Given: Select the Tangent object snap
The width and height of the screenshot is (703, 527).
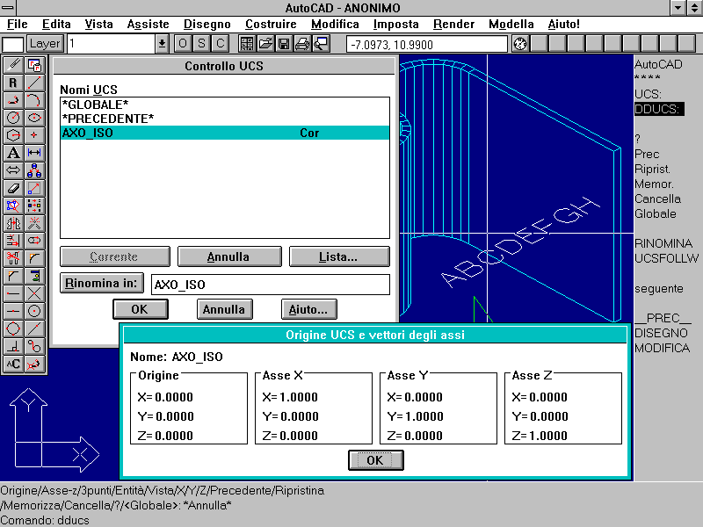Looking at the screenshot, I should pyautogui.click(x=34, y=346).
